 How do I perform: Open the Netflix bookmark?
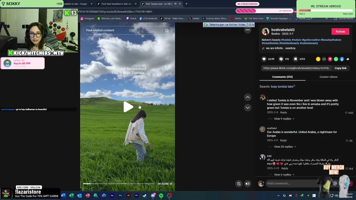point(236,19)
